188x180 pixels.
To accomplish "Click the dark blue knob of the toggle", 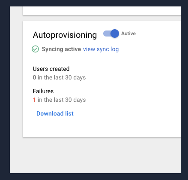I will pyautogui.click(x=115, y=34).
